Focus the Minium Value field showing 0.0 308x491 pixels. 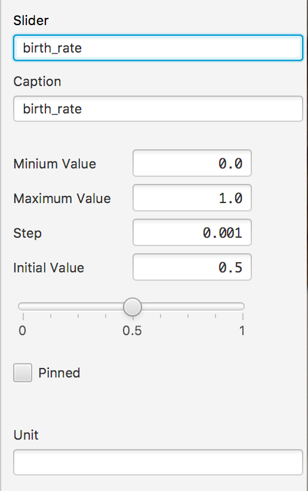(192, 163)
